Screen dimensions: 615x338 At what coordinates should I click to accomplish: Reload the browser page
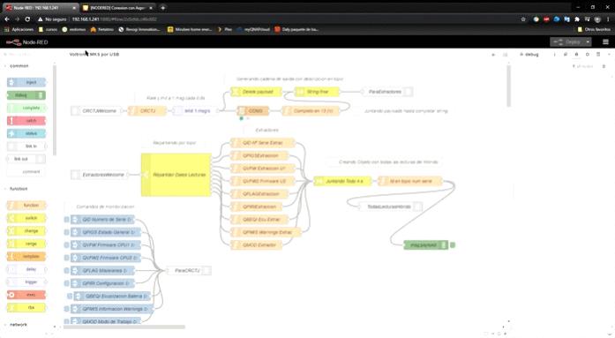click(x=27, y=19)
